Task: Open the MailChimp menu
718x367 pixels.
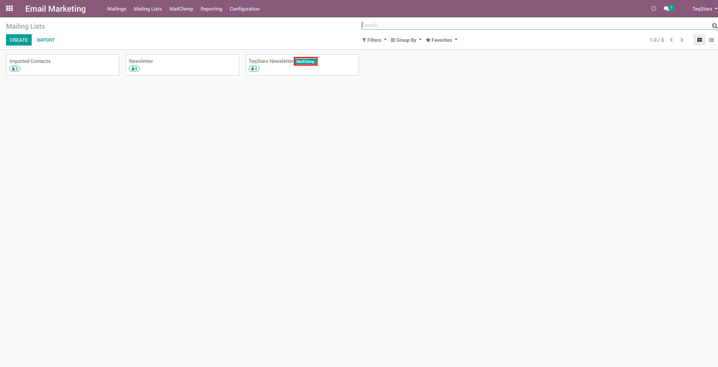Action: click(x=181, y=9)
